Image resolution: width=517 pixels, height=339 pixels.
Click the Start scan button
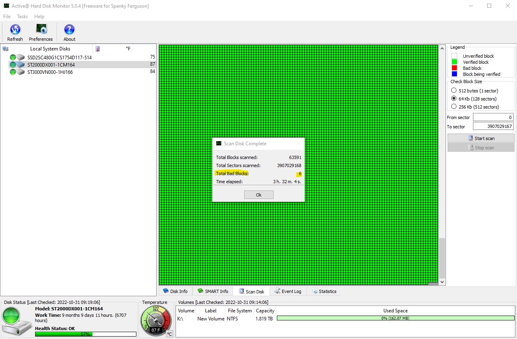(481, 138)
